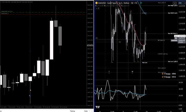Click the orange trade arrow marker on MT4 chart
186x112 pixels.
30,90
